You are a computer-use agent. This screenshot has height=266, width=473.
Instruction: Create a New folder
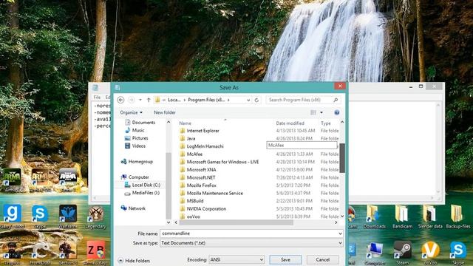tap(165, 112)
